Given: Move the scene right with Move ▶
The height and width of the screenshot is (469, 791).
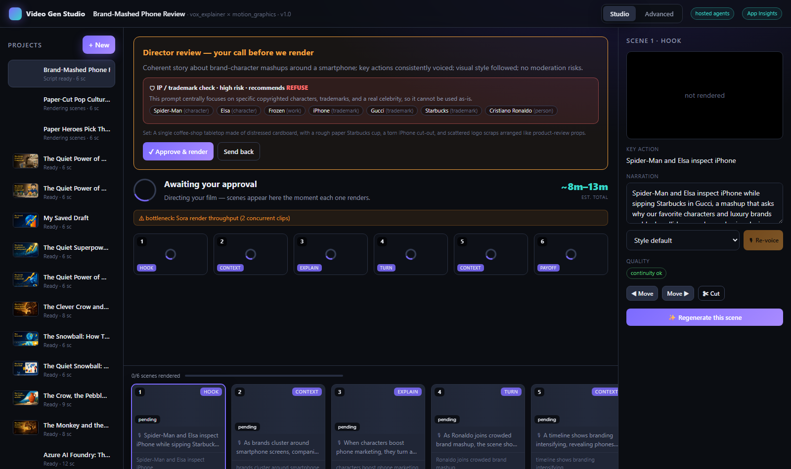Looking at the screenshot, I should click(678, 293).
